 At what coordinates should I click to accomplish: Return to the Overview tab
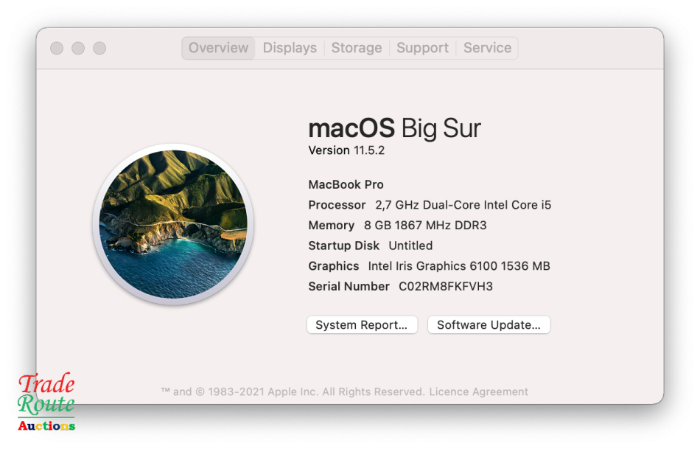coord(218,47)
